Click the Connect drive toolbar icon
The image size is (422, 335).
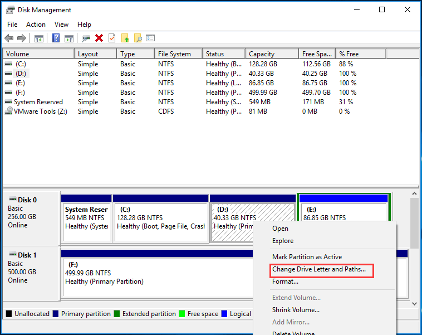pos(86,38)
